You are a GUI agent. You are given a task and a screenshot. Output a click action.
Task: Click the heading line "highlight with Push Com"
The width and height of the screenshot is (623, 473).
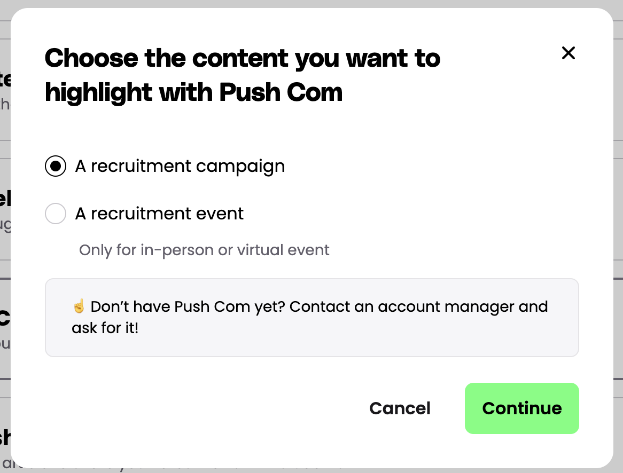click(193, 92)
